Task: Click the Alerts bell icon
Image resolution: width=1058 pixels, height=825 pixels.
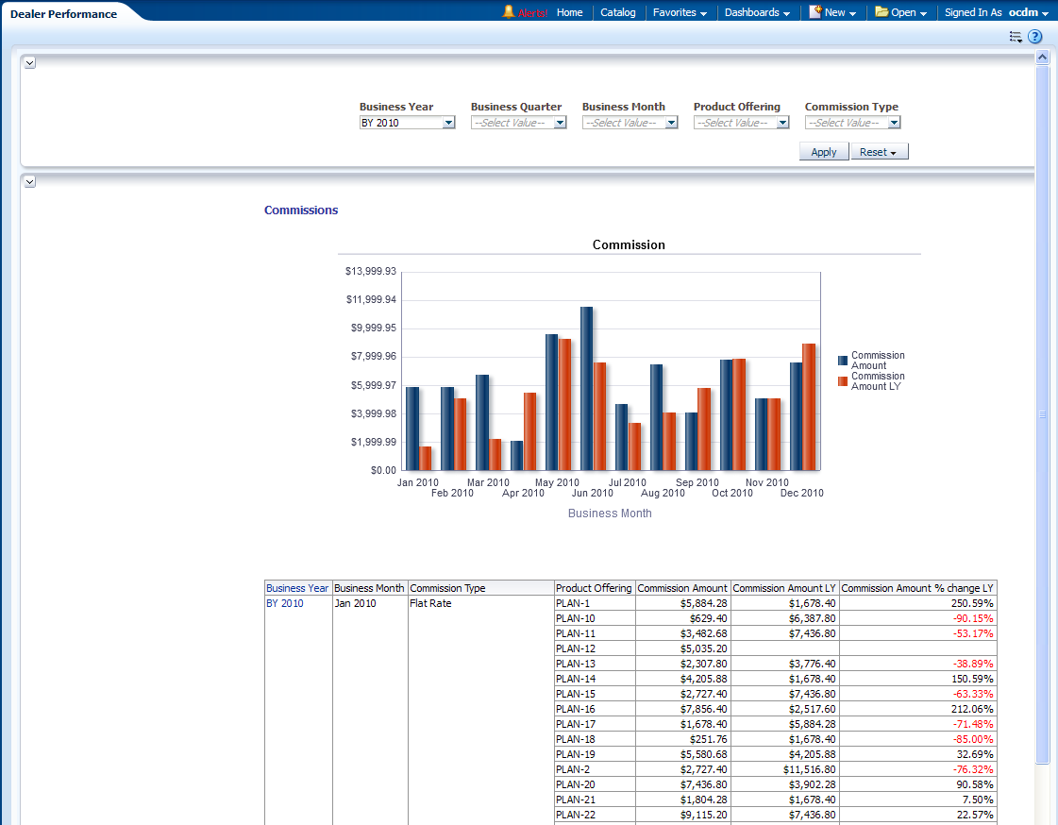Action: (x=509, y=12)
